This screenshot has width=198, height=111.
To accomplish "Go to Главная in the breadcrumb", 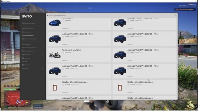I will click(x=51, y=16).
